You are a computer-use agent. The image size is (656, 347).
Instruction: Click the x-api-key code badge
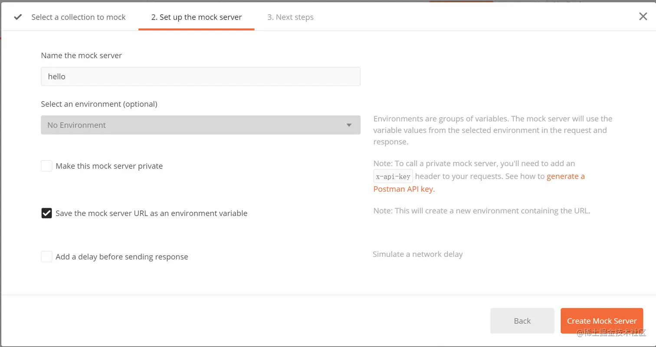tap(393, 177)
